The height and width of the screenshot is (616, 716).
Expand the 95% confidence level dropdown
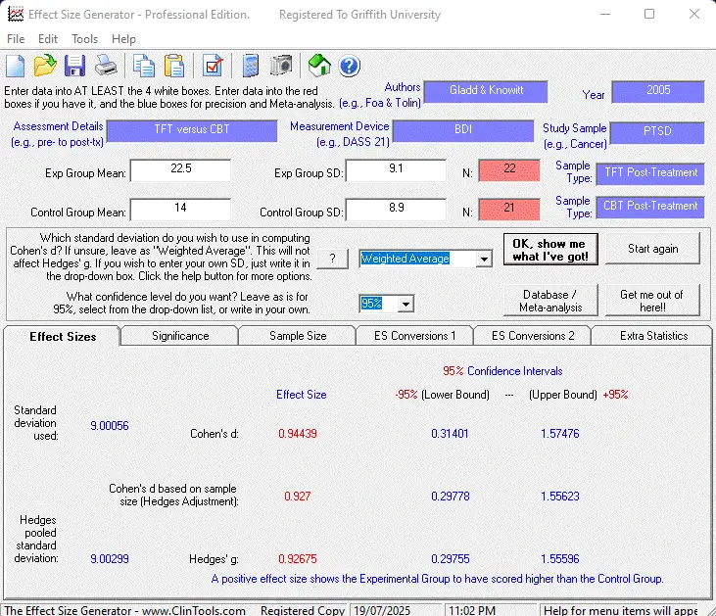click(x=406, y=304)
